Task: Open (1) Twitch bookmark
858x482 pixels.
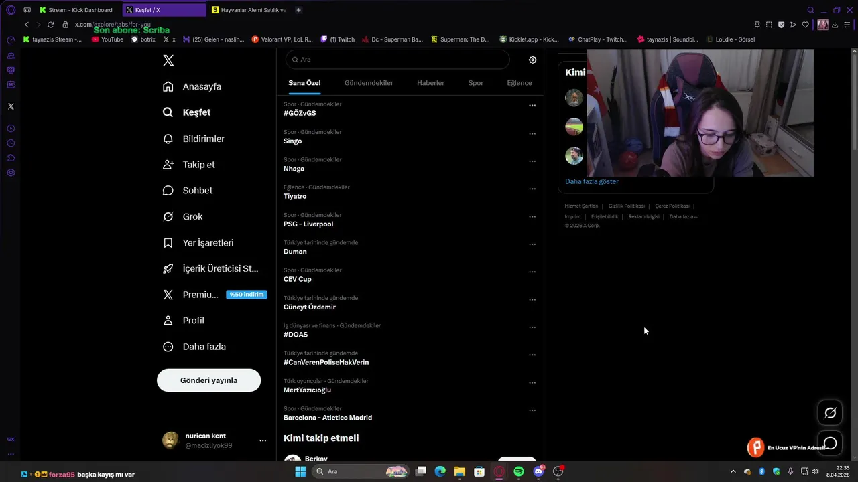Action: (338, 39)
